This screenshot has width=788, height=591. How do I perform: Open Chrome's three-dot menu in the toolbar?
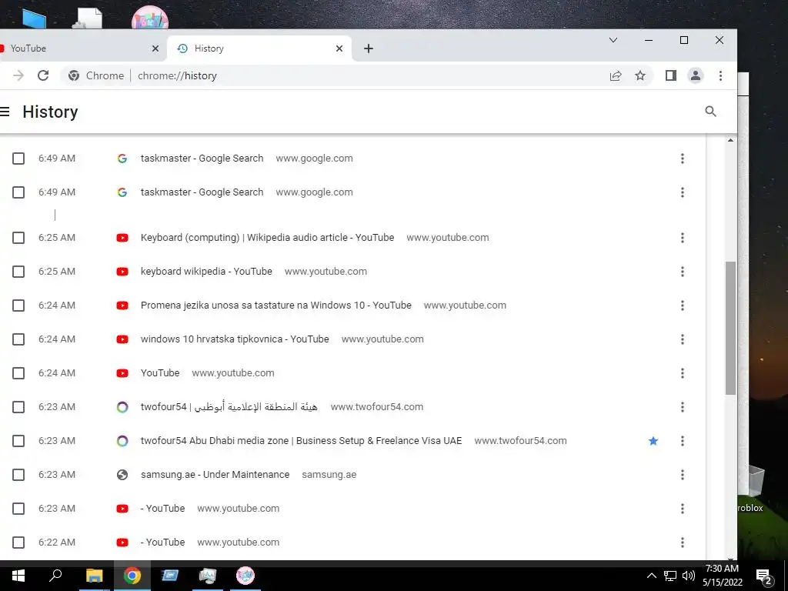[x=720, y=75]
